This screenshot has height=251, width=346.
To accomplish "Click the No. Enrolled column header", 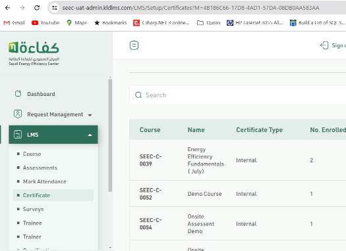I will [x=328, y=130].
